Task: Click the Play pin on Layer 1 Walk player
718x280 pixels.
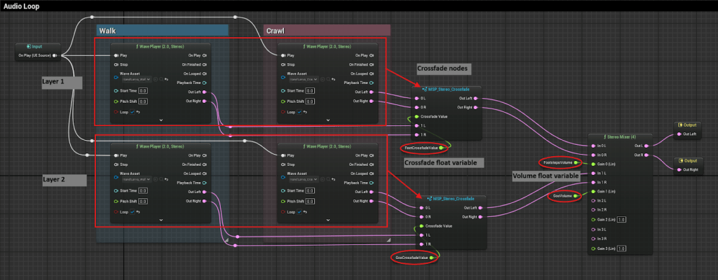Action: [115, 54]
